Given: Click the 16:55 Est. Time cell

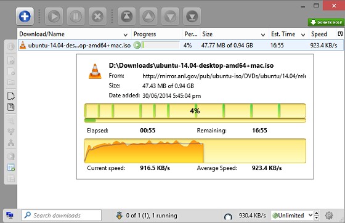Looking at the screenshot, I should tap(277, 46).
